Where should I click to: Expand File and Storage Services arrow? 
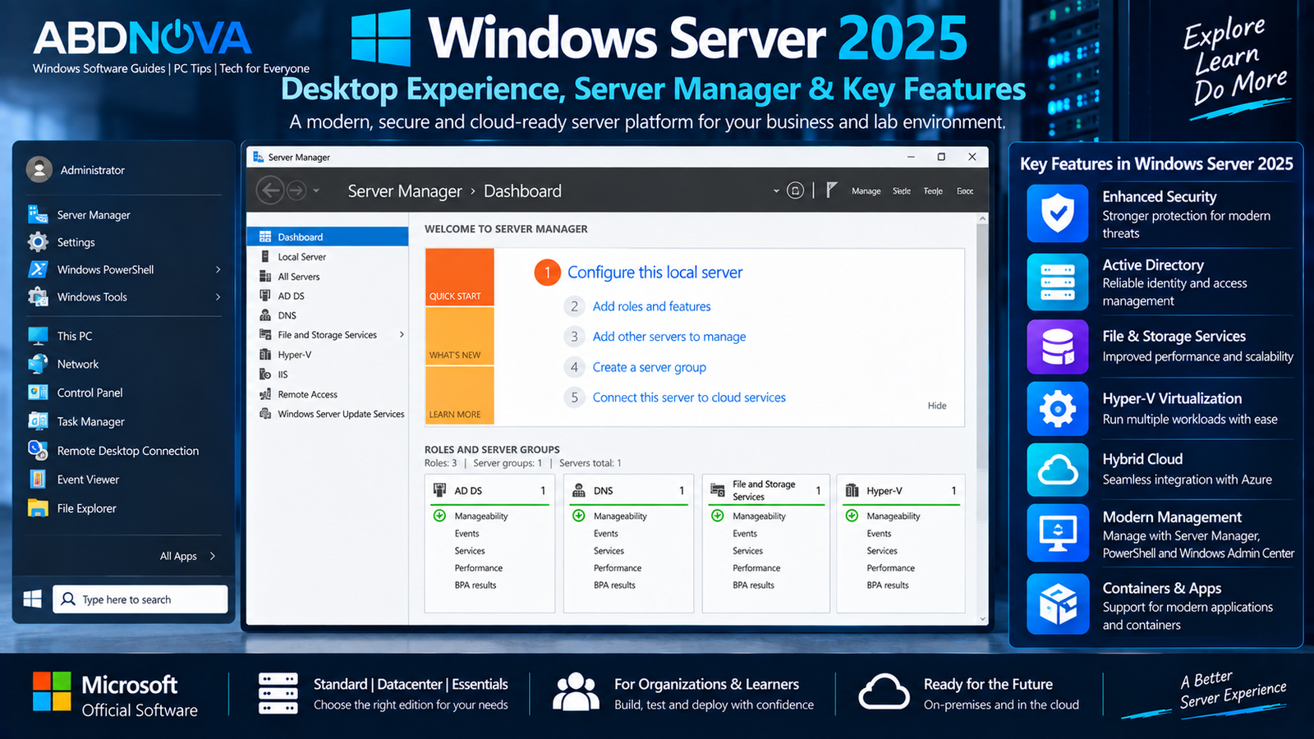(x=402, y=335)
